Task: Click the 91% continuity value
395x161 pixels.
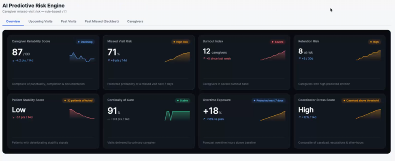Action: (113, 111)
